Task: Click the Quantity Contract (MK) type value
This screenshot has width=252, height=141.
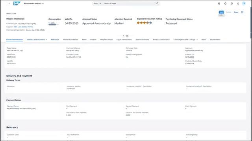Action: [27, 23]
